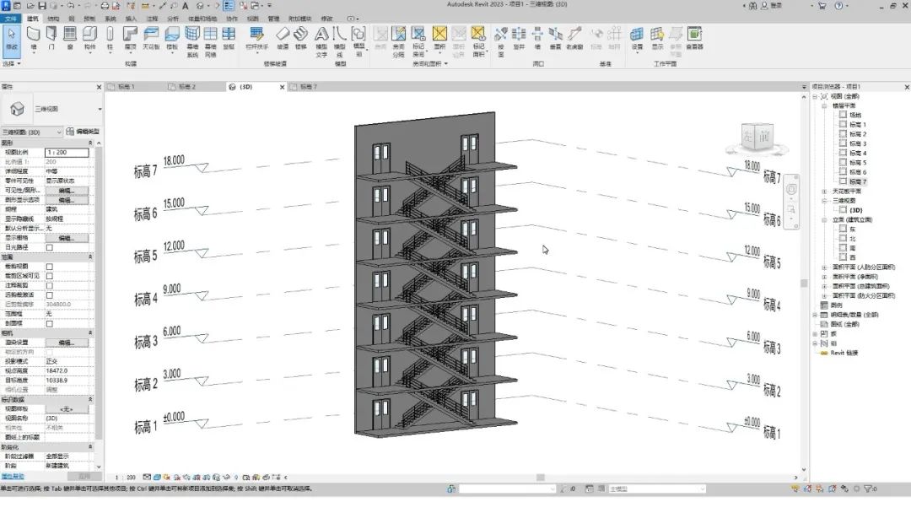
Task: Launch the Stair tool
Action: click(300, 38)
